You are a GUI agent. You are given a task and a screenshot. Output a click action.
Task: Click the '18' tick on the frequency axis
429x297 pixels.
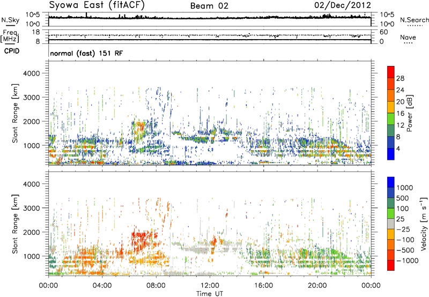(36, 32)
